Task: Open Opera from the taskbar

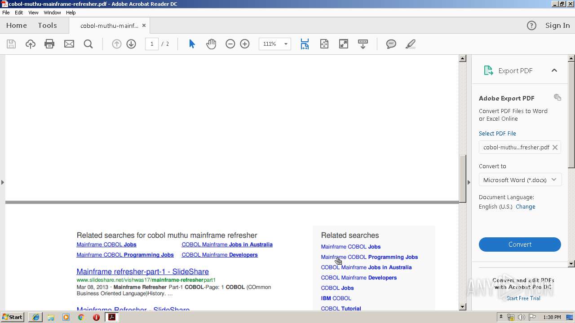Action: point(96,317)
